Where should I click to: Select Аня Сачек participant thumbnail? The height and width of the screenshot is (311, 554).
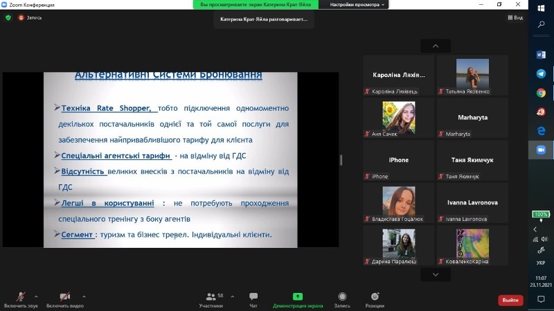[399, 118]
